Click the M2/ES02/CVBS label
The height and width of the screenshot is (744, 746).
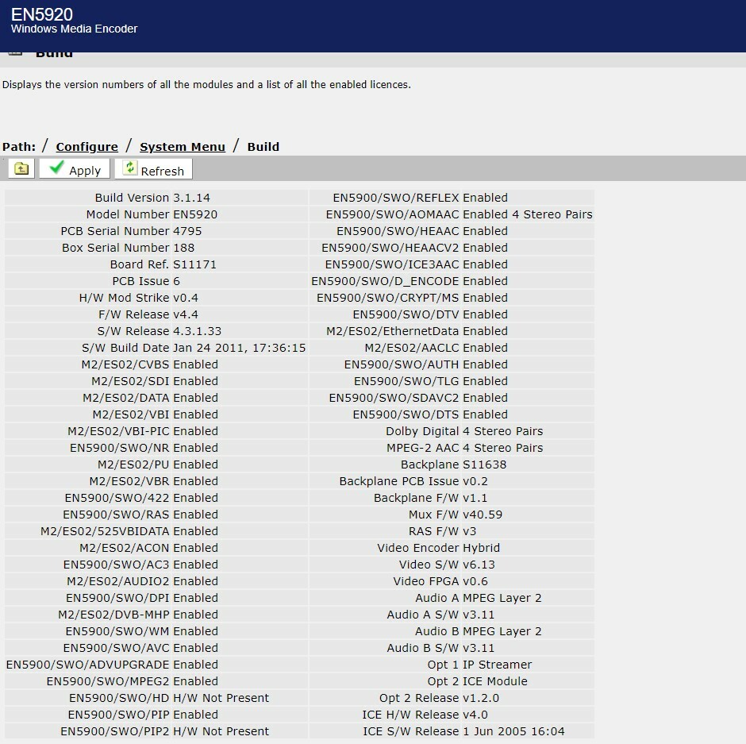(x=125, y=364)
